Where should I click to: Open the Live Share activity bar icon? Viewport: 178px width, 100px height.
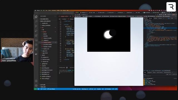tap(36, 49)
